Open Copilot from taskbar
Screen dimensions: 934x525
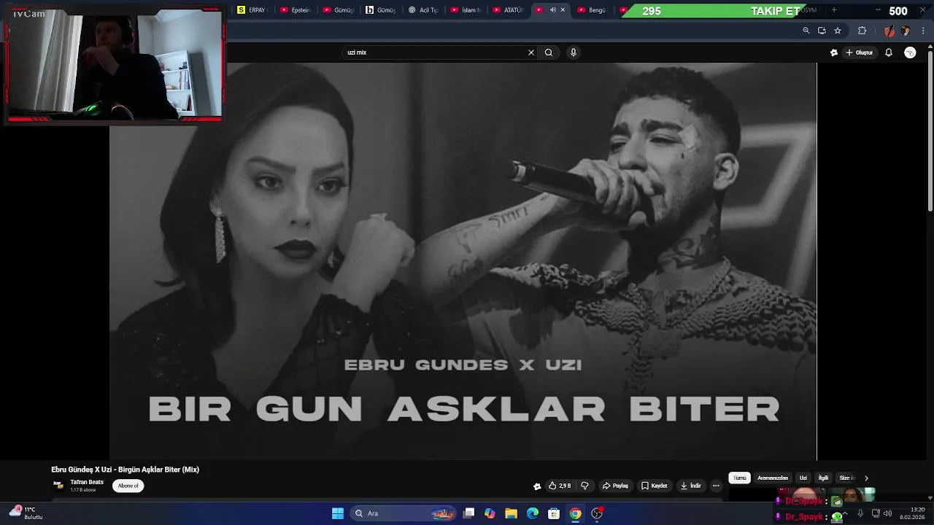tap(490, 513)
